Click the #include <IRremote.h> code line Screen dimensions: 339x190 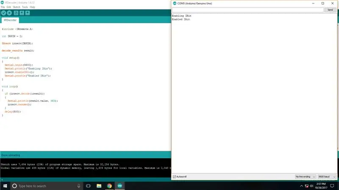click(17, 29)
